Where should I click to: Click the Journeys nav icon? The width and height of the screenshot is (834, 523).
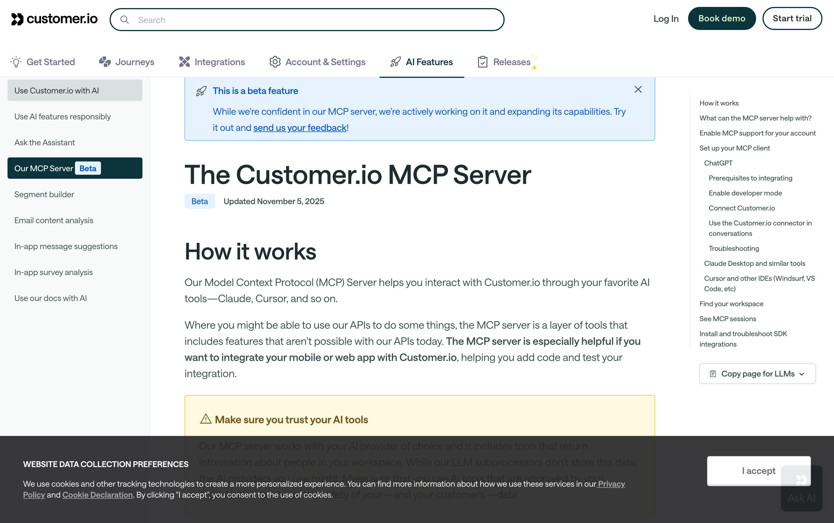tap(105, 62)
